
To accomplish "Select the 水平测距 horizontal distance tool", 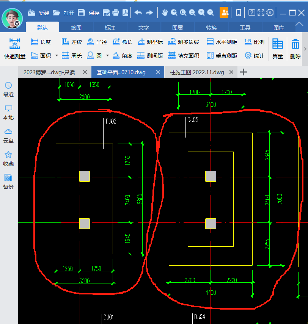I will (x=222, y=42).
